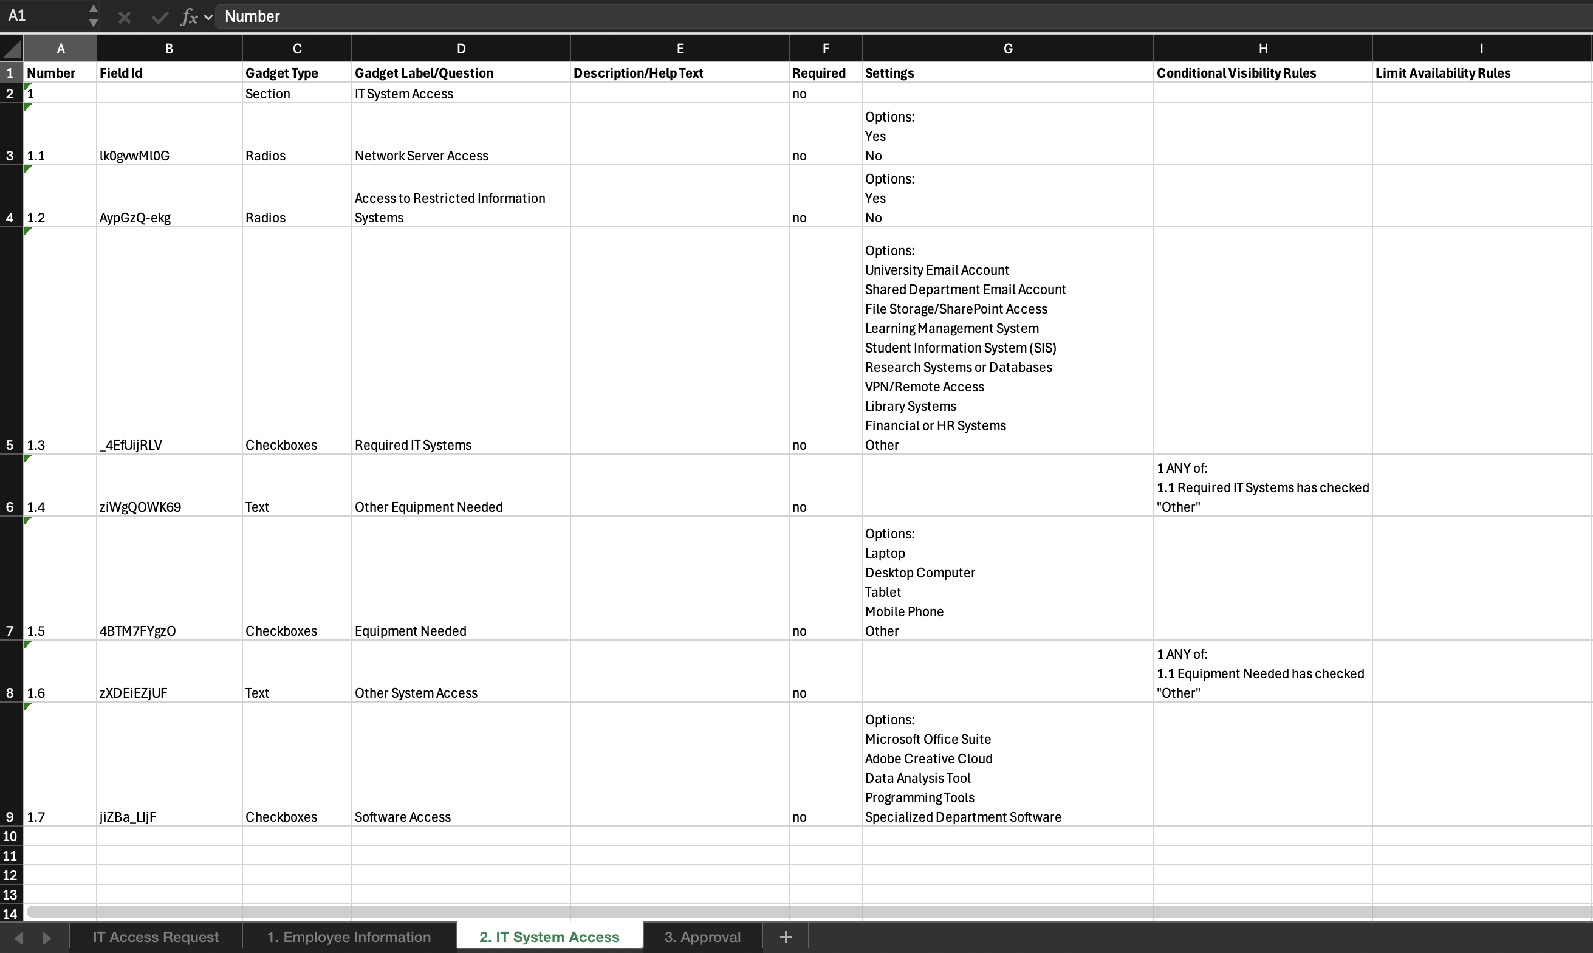Image resolution: width=1593 pixels, height=953 pixels.
Task: Select column D header
Action: click(461, 48)
